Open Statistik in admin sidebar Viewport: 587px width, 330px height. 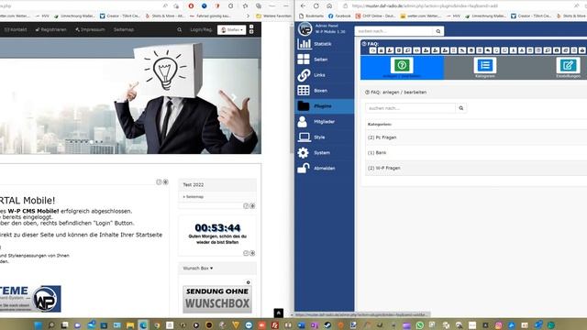pyautogui.click(x=322, y=44)
